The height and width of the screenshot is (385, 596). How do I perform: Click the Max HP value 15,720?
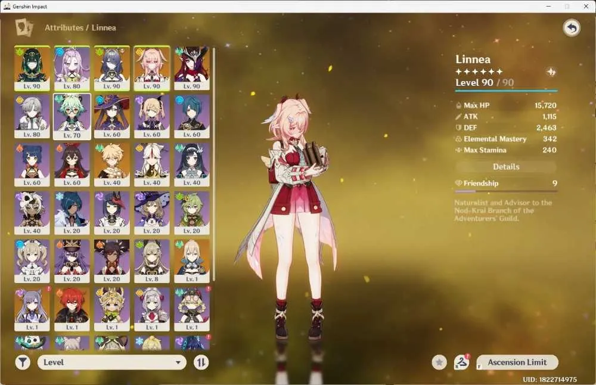coord(545,105)
